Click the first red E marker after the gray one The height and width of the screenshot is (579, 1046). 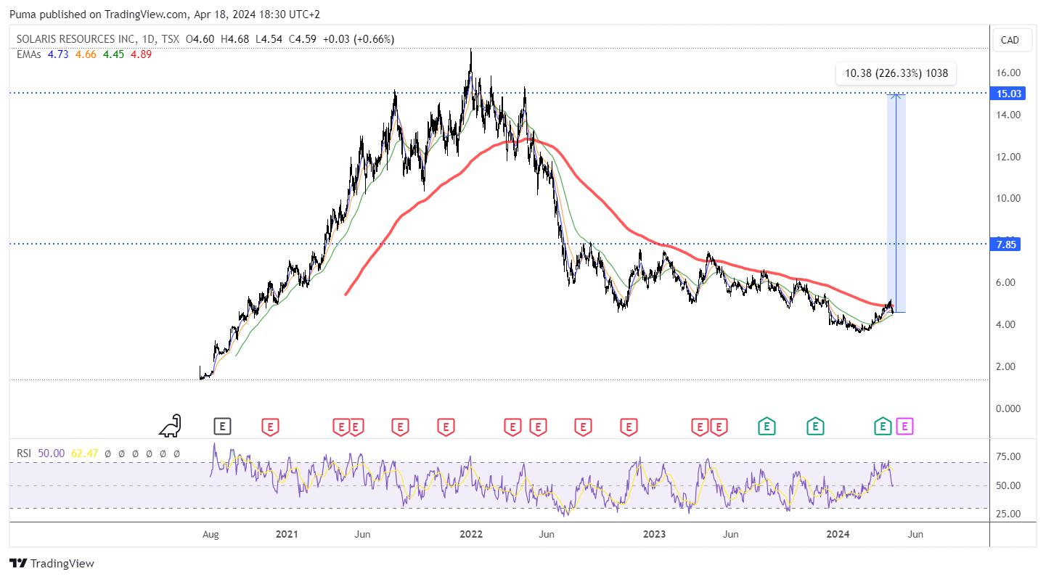pos(270,427)
